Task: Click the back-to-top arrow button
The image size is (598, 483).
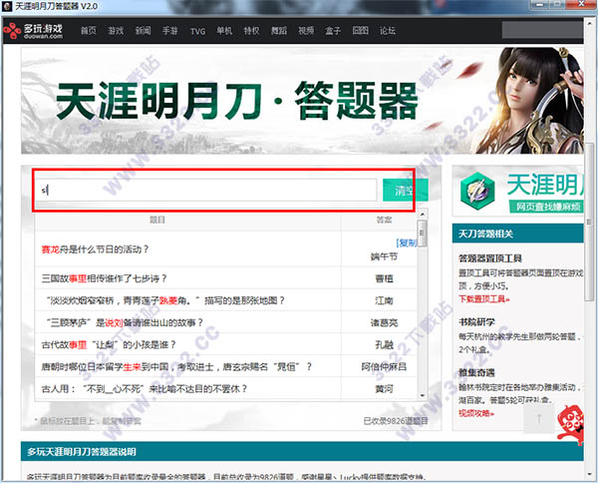Action: (x=539, y=418)
